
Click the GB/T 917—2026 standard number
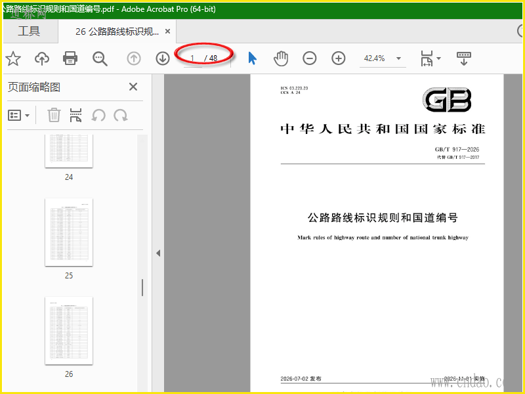click(457, 150)
